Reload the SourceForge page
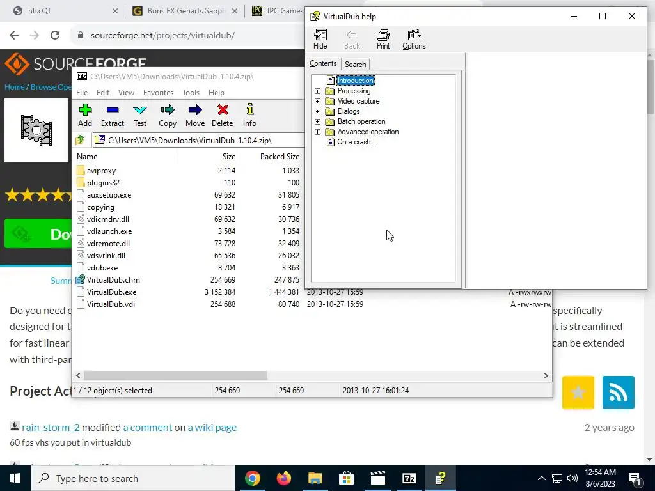The height and width of the screenshot is (491, 655). pos(55,35)
